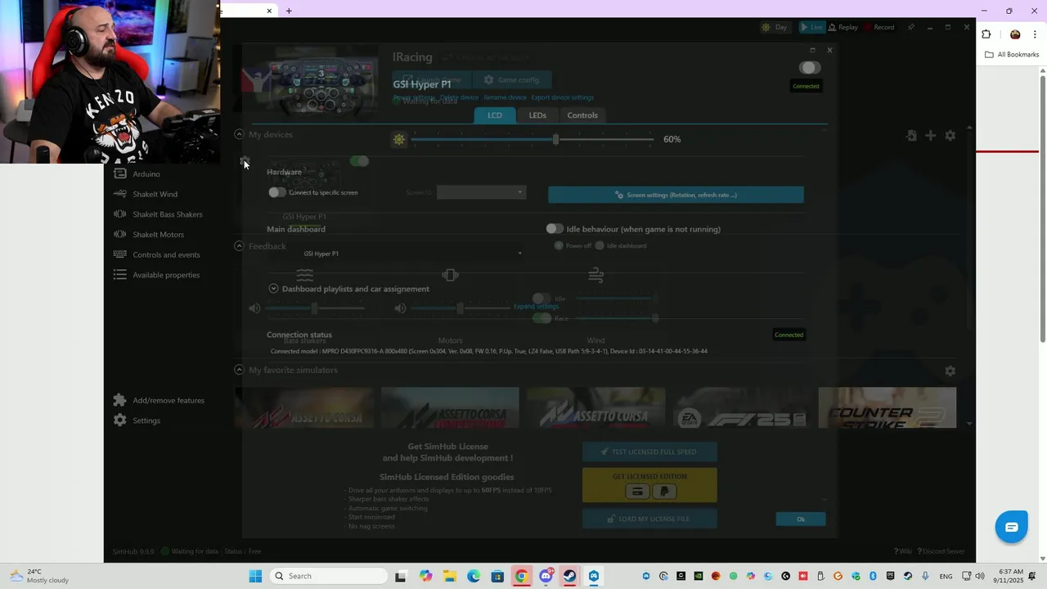Click the import device icon in My devices
This screenshot has height=589, width=1047.
[911, 135]
